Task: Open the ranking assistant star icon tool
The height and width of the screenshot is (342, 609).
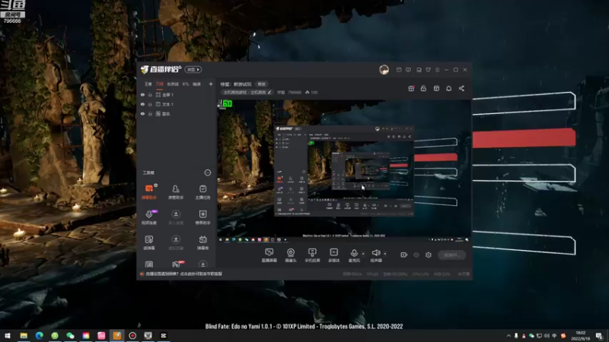Action: pyautogui.click(x=202, y=217)
